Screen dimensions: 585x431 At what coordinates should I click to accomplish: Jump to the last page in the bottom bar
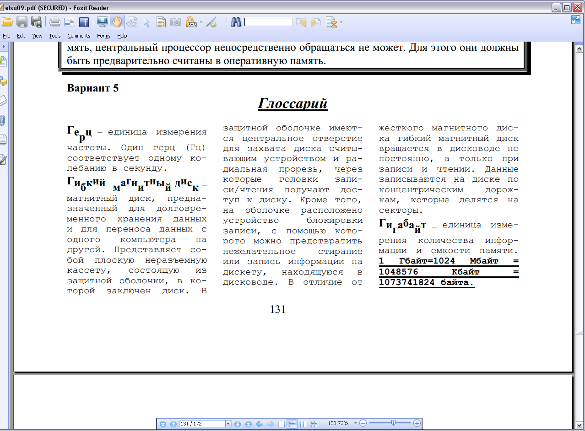point(249,424)
